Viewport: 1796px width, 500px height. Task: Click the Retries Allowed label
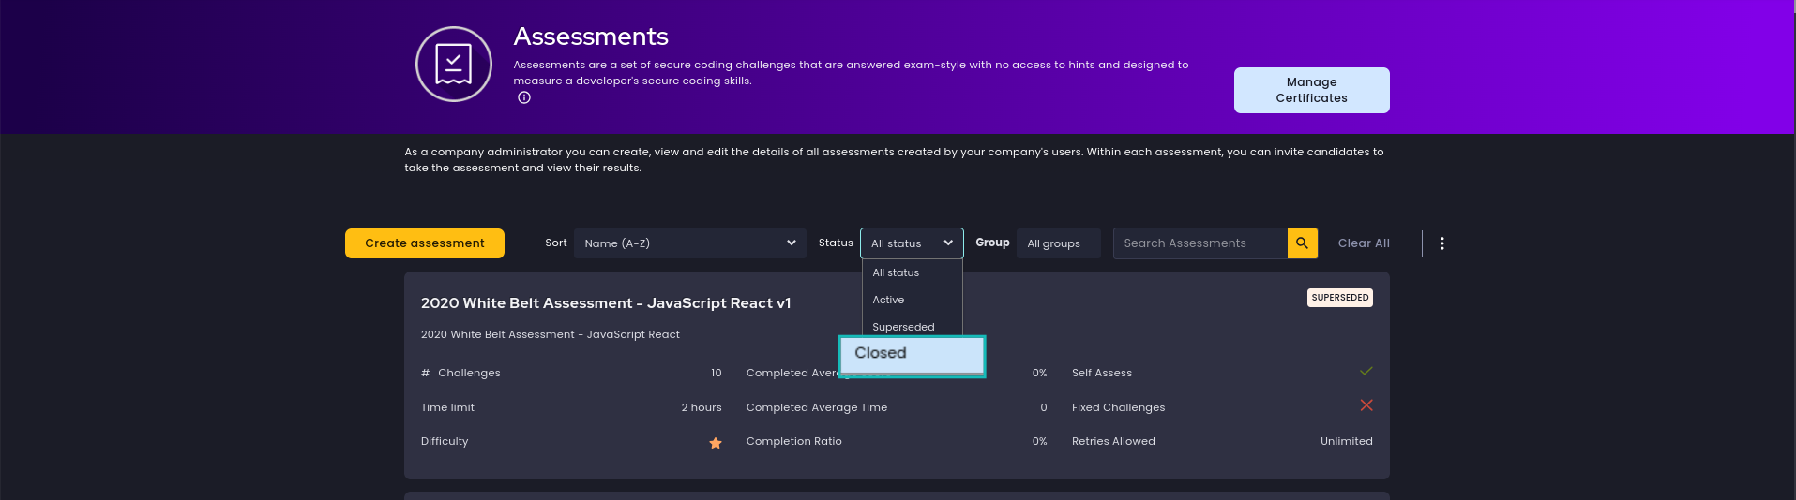coord(1113,441)
